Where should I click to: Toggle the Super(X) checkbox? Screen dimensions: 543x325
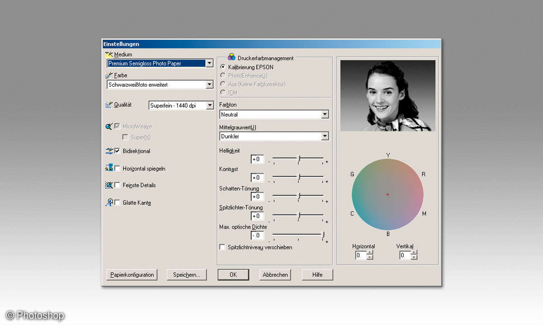(x=125, y=137)
